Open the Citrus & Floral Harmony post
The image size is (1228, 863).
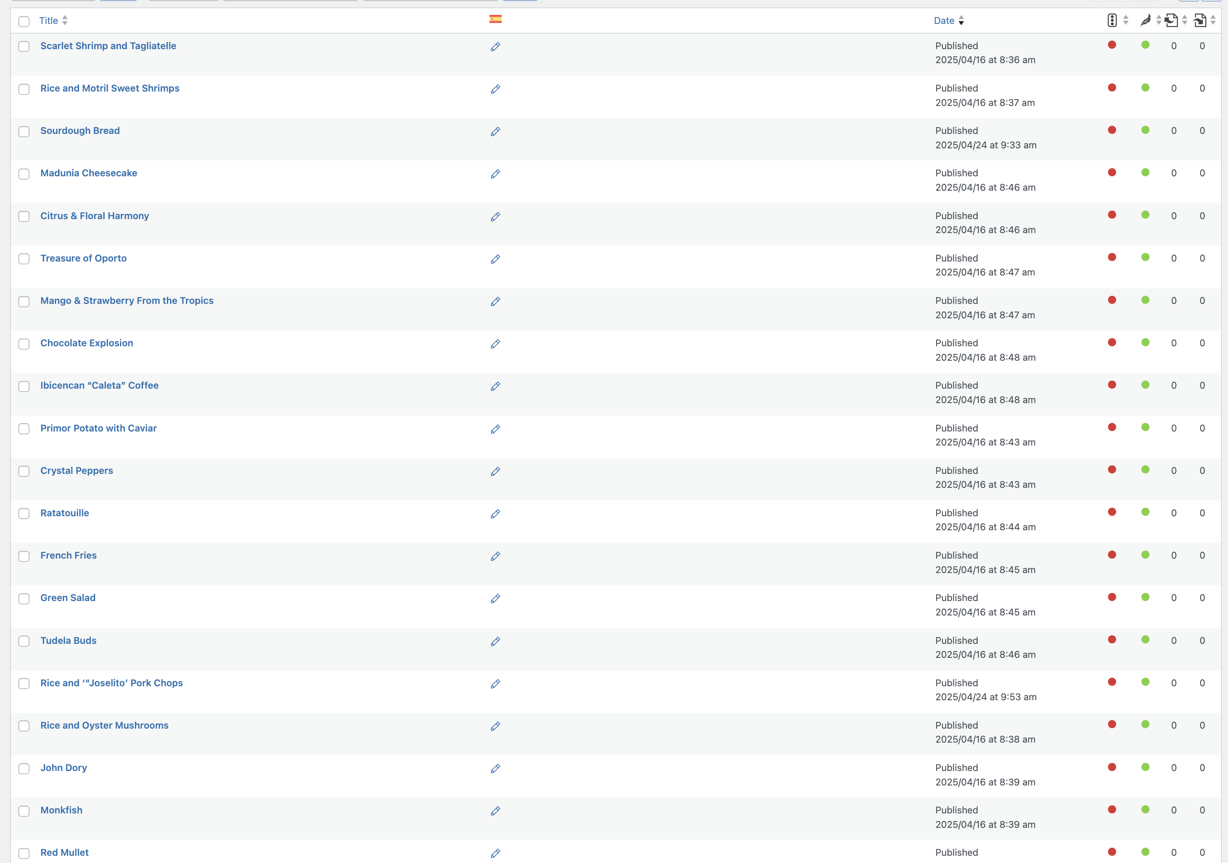(x=95, y=216)
